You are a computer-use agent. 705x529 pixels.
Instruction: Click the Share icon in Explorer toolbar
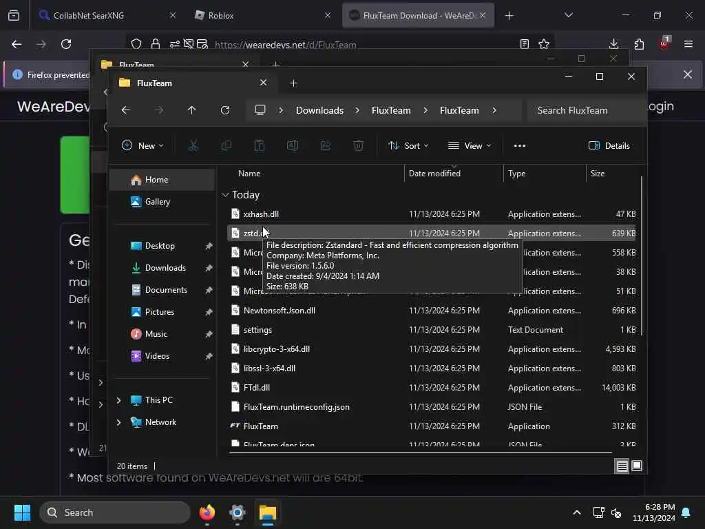(x=325, y=146)
